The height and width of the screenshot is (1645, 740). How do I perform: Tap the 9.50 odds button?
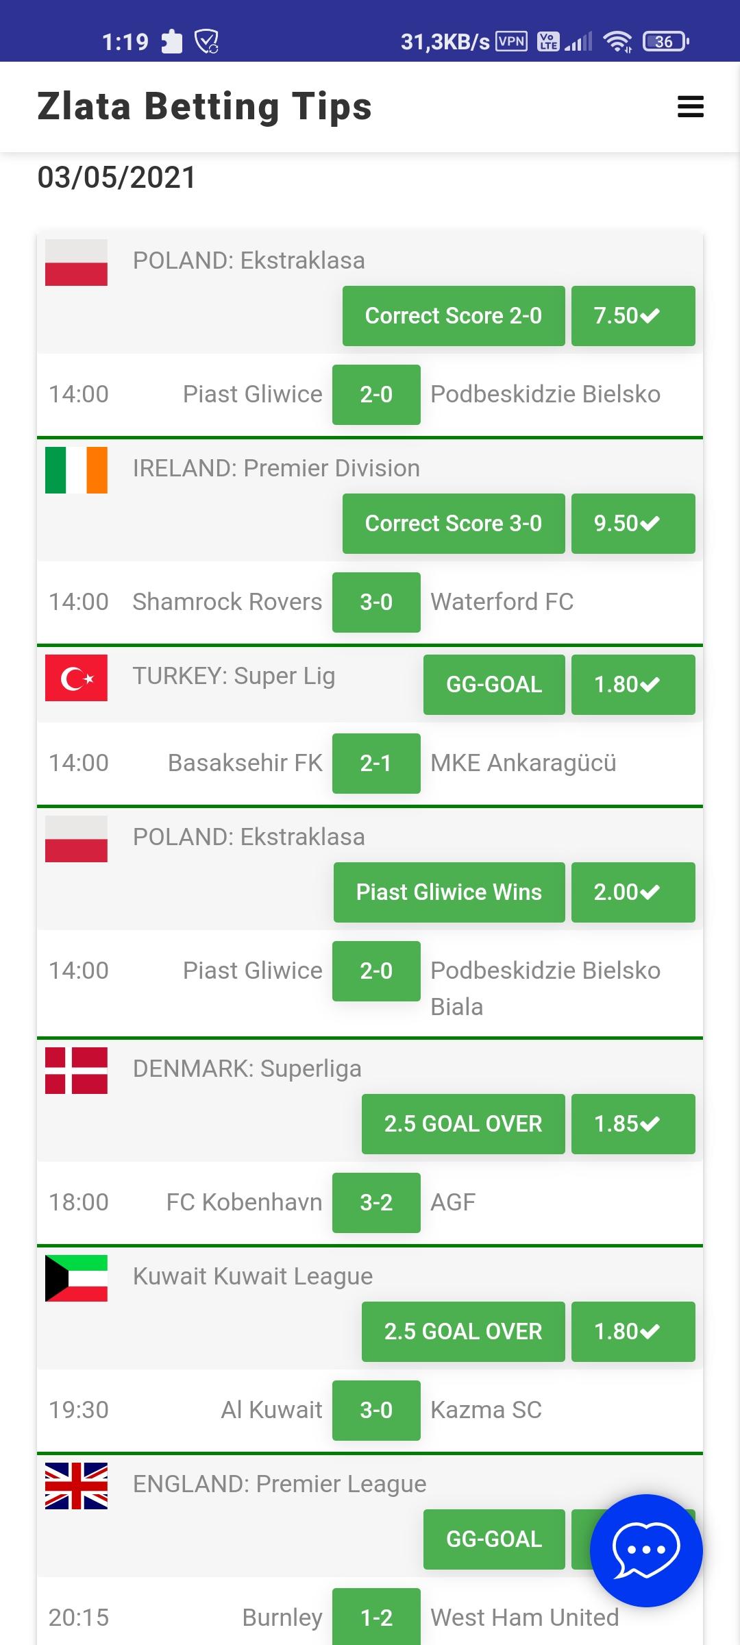633,524
